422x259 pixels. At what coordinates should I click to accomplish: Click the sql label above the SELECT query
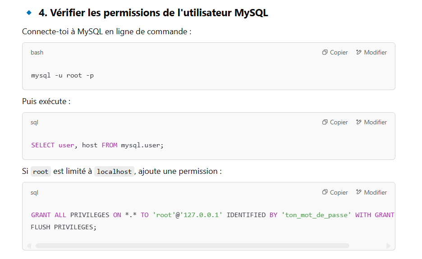tap(34, 123)
